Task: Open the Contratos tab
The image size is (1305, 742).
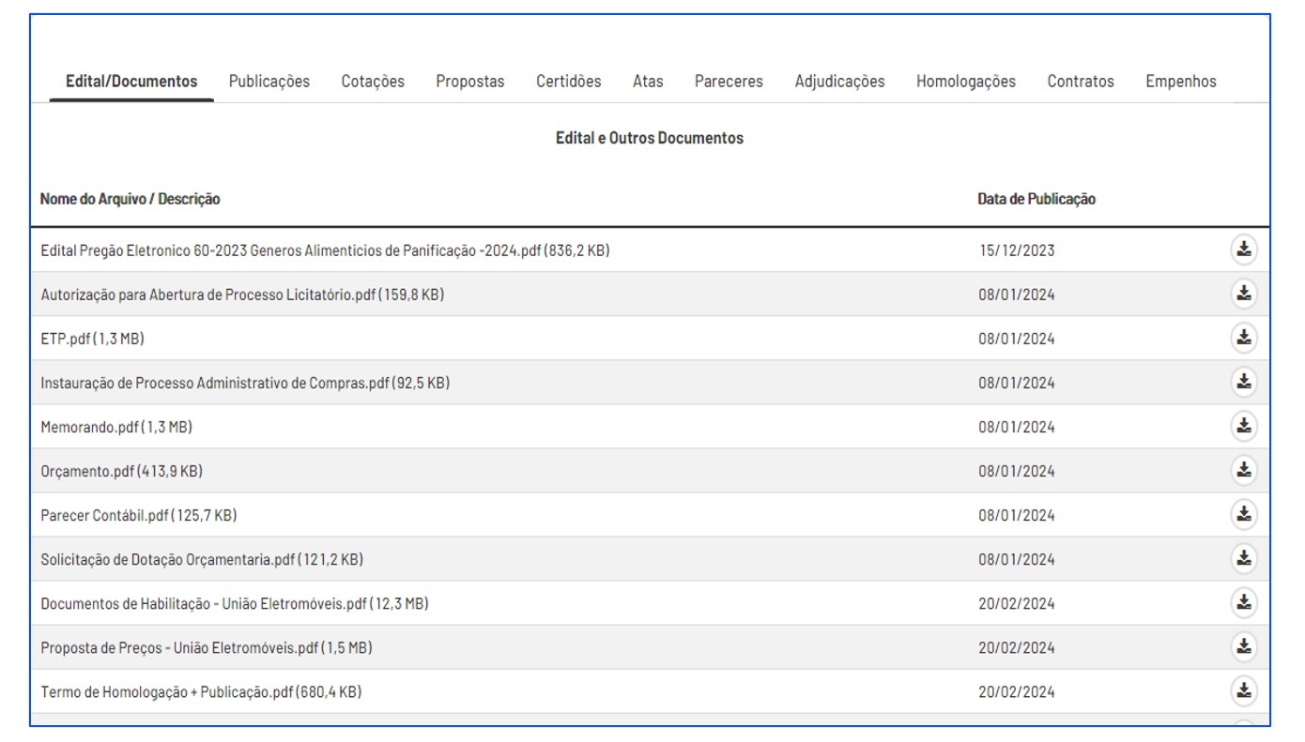Action: [x=1081, y=82]
